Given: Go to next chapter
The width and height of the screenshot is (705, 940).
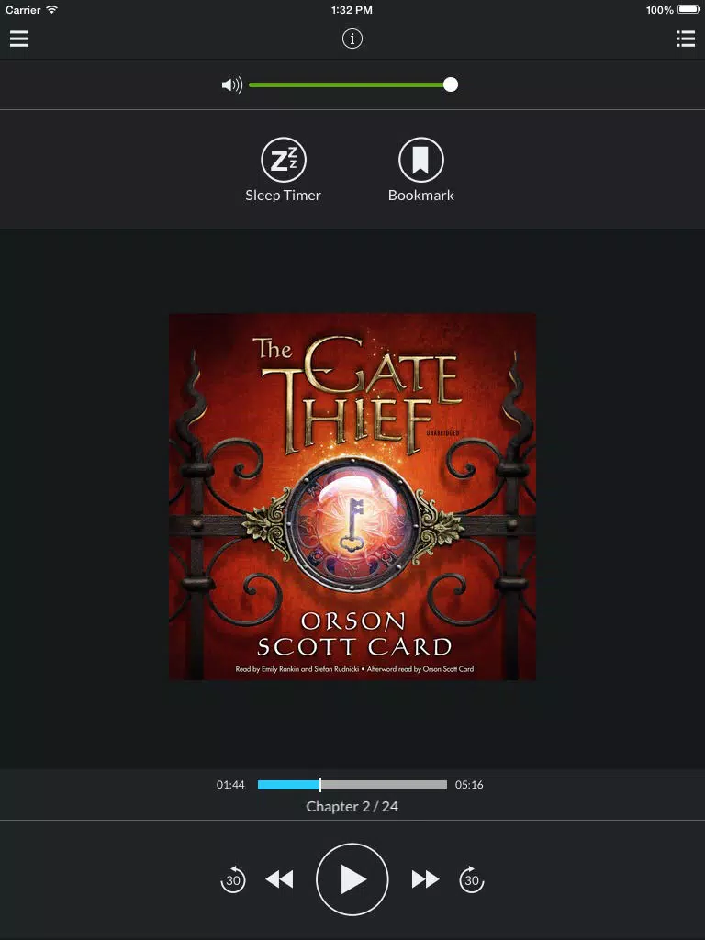Looking at the screenshot, I should pyautogui.click(x=425, y=879).
